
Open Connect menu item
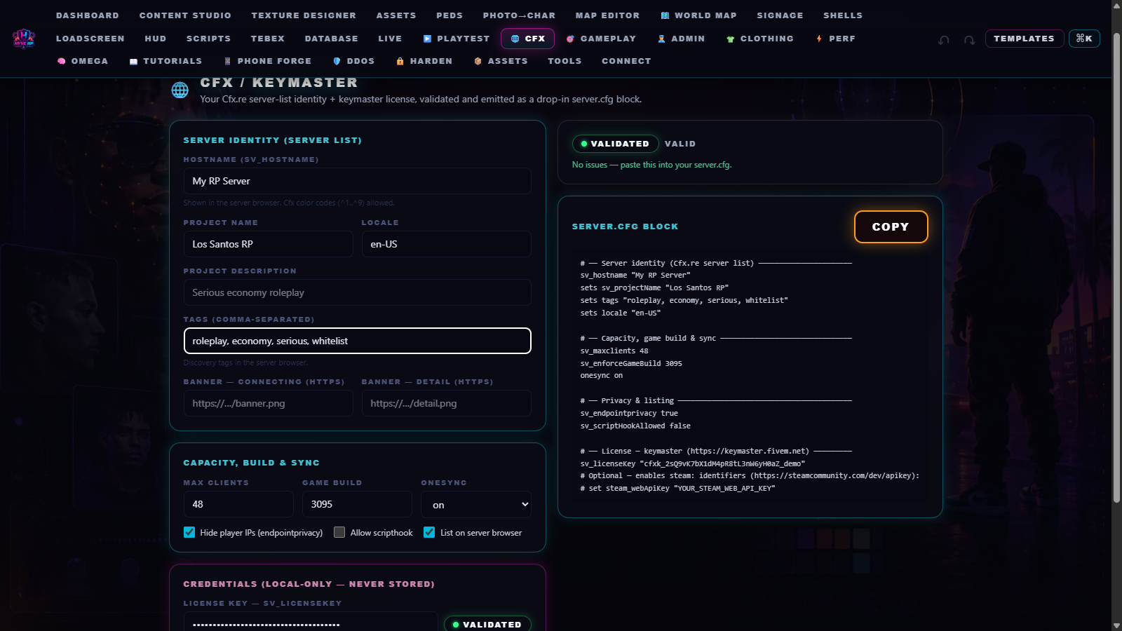point(626,61)
